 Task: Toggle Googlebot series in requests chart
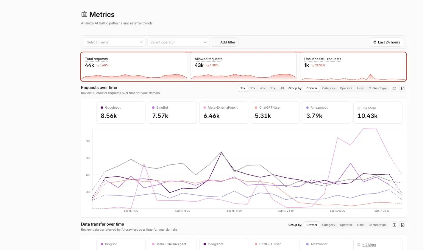pyautogui.click(x=121, y=112)
